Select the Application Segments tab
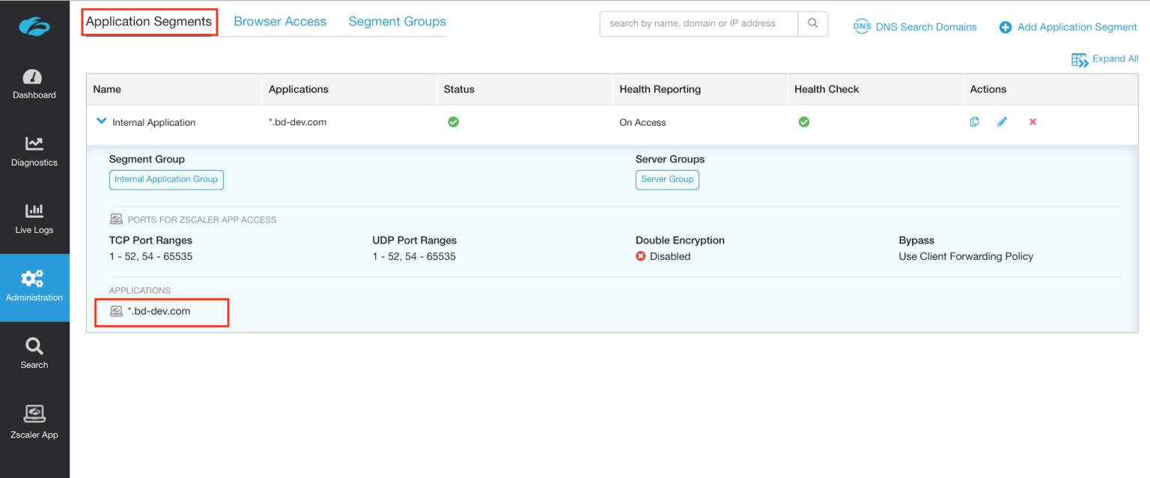This screenshot has width=1150, height=478. [149, 22]
